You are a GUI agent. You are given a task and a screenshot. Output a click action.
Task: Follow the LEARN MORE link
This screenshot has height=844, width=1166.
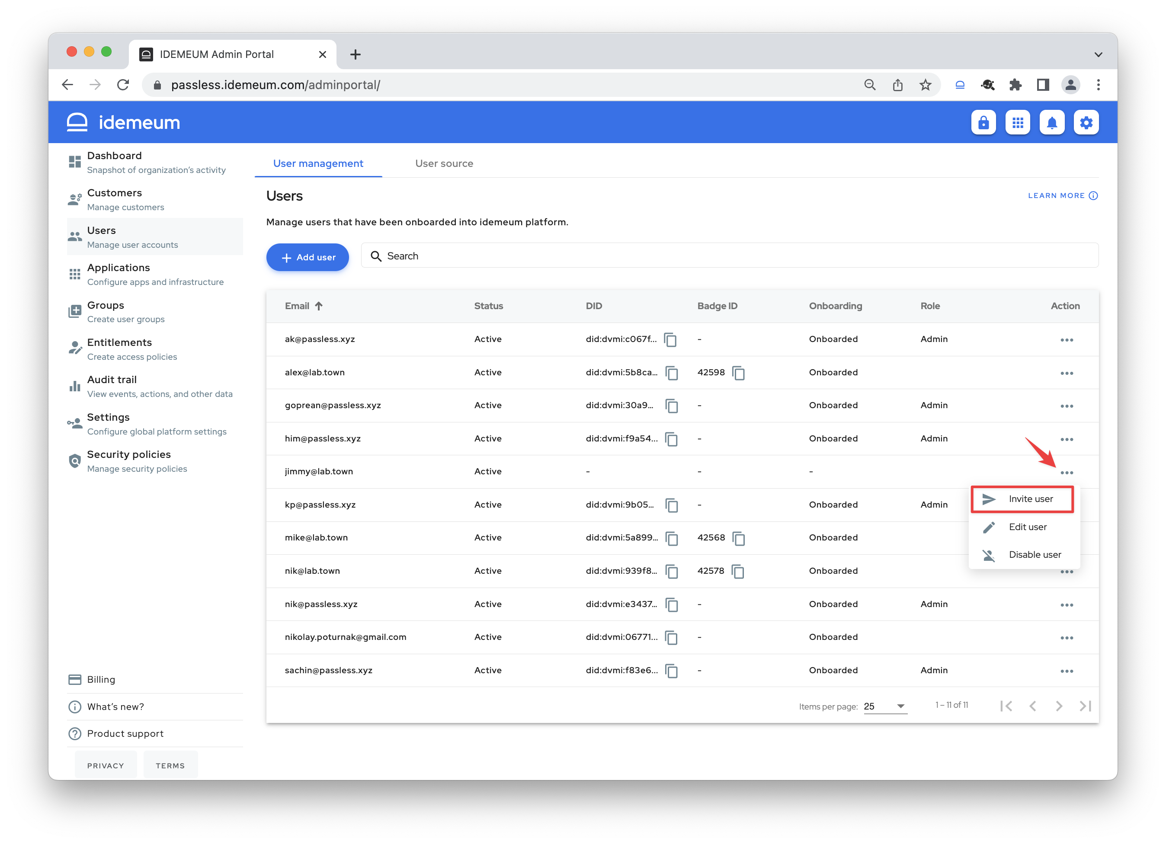point(1062,195)
